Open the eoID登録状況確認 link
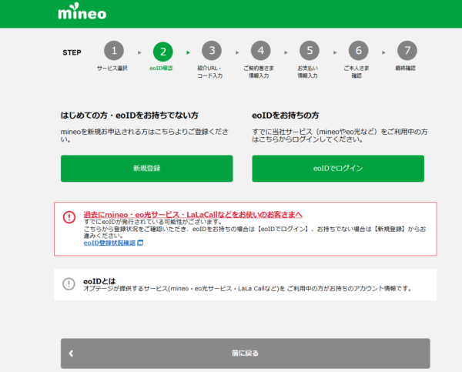Viewport: 462px width, 372px height. point(109,243)
